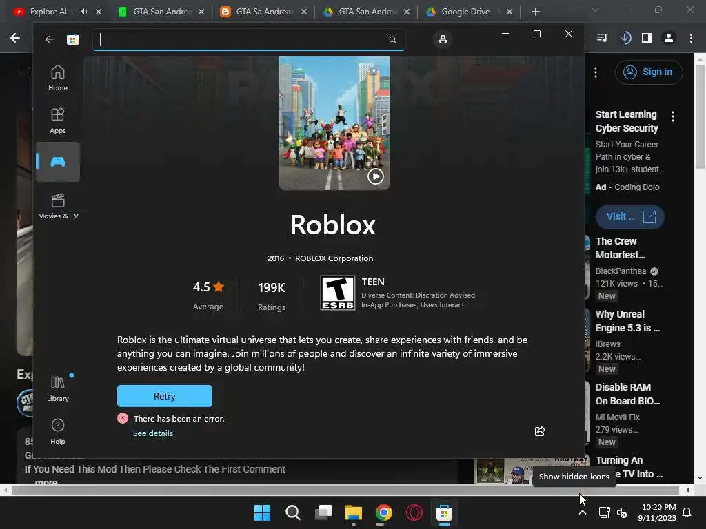
Task: Click YouTube Sign in button
Action: click(x=649, y=72)
